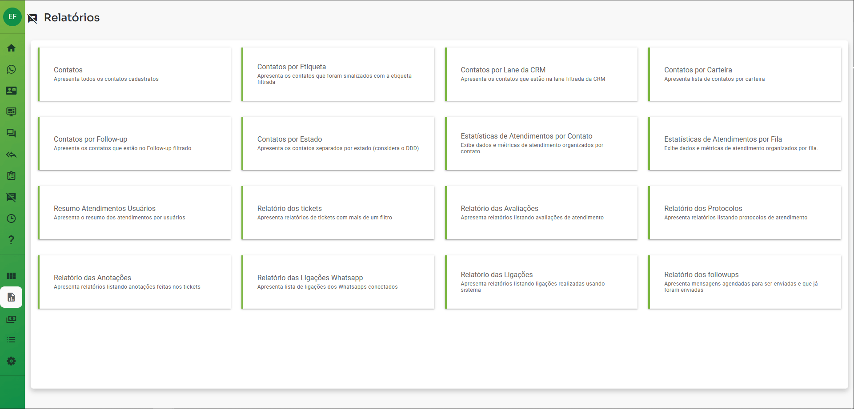Open the chat bubbles icon in sidebar
Viewport: 854px width, 409px height.
pyautogui.click(x=12, y=133)
